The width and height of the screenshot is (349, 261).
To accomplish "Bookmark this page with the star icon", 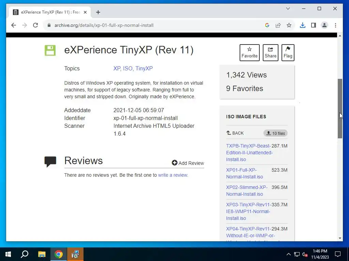I will [x=289, y=25].
